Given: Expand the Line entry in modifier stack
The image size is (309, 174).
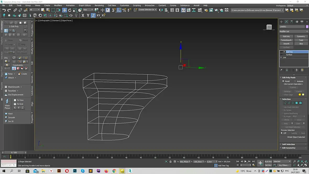Looking at the screenshot, I should [x=281, y=57].
